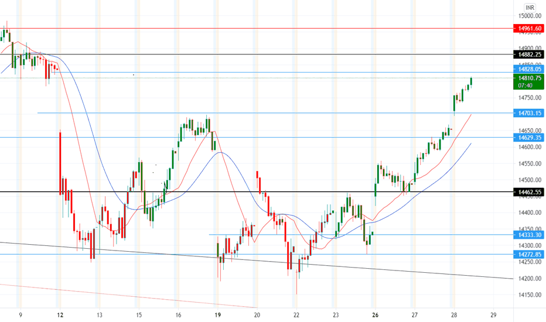Click date 12 on the time axis

click(x=60, y=315)
